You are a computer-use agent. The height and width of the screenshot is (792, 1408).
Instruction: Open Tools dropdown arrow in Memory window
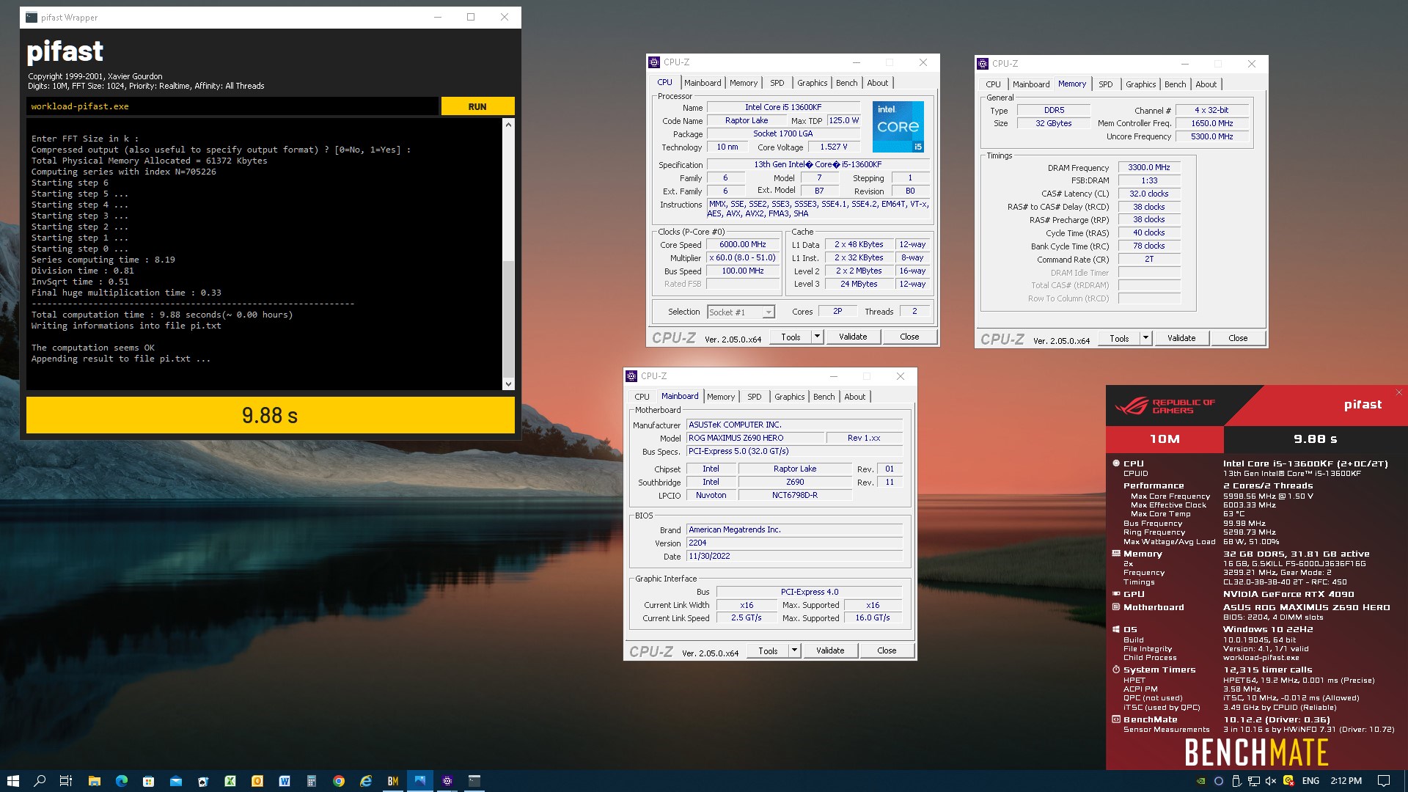[x=1145, y=338]
